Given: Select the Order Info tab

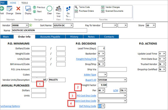Looking at the screenshot, I should pos(24,37).
